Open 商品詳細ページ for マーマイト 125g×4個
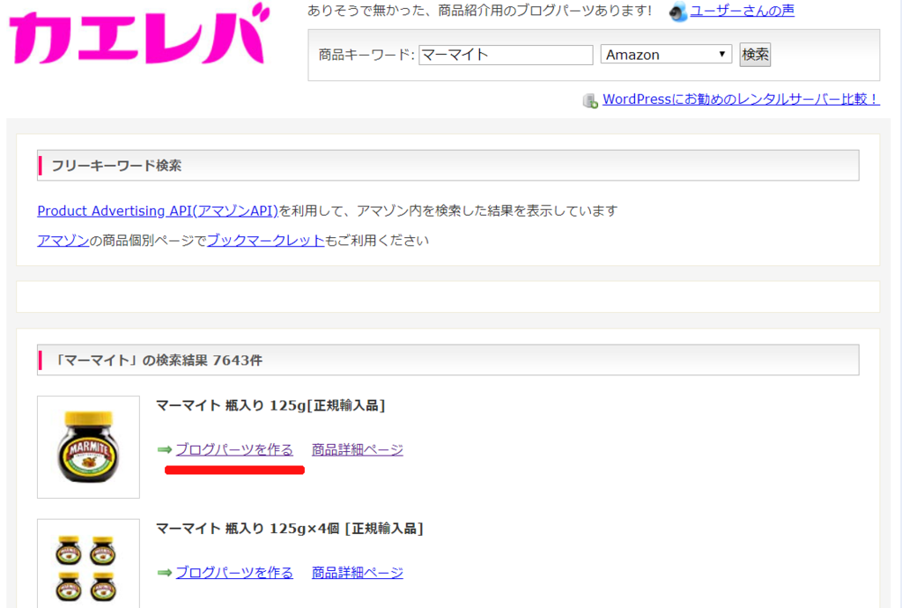Viewport: 902px width, 608px height. (358, 573)
